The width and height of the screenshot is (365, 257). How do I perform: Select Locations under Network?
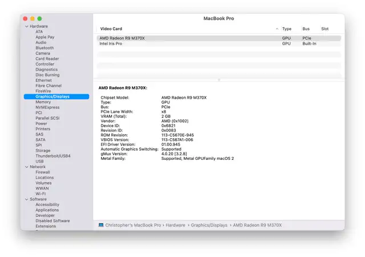pyautogui.click(x=44, y=178)
